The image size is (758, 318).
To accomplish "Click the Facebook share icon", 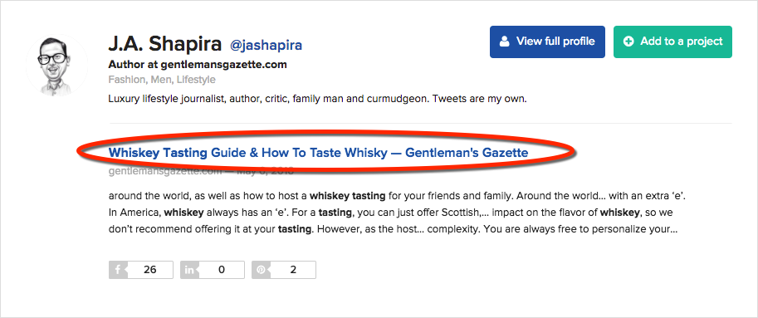I will tap(117, 270).
